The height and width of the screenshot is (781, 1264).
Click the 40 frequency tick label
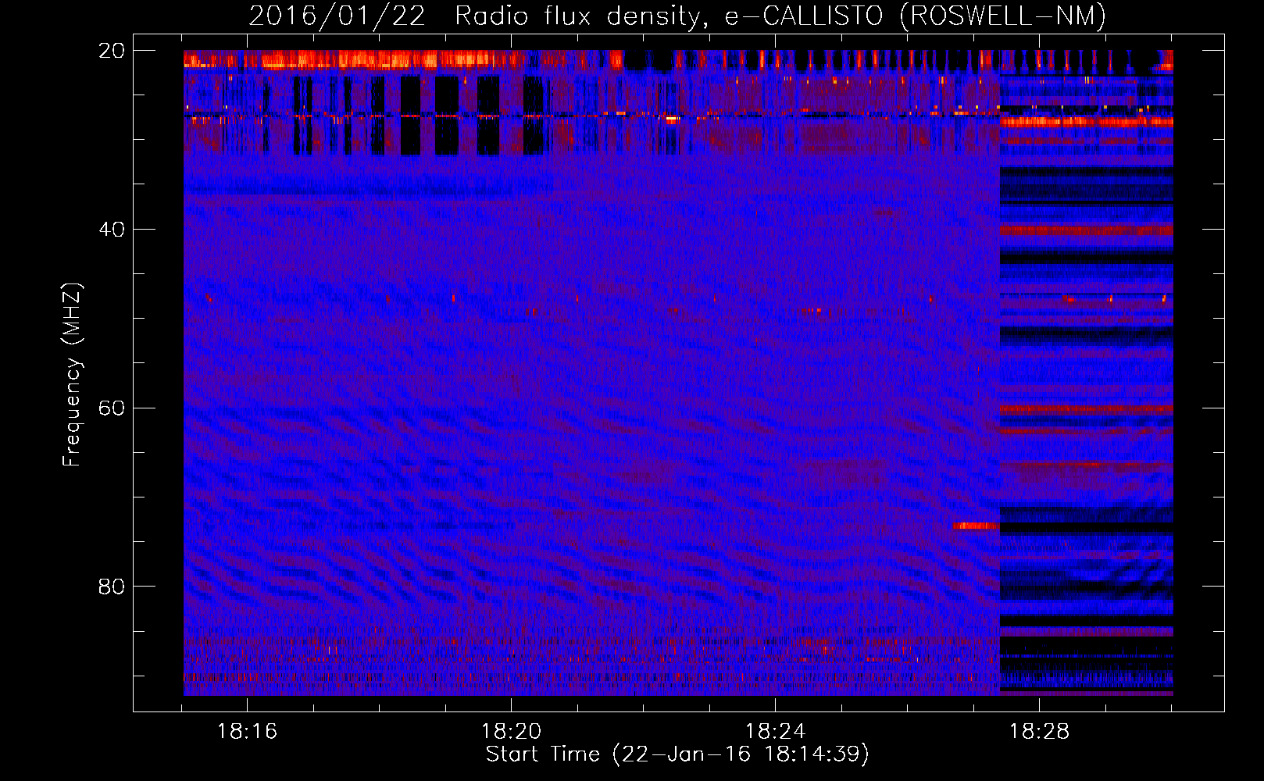[112, 230]
